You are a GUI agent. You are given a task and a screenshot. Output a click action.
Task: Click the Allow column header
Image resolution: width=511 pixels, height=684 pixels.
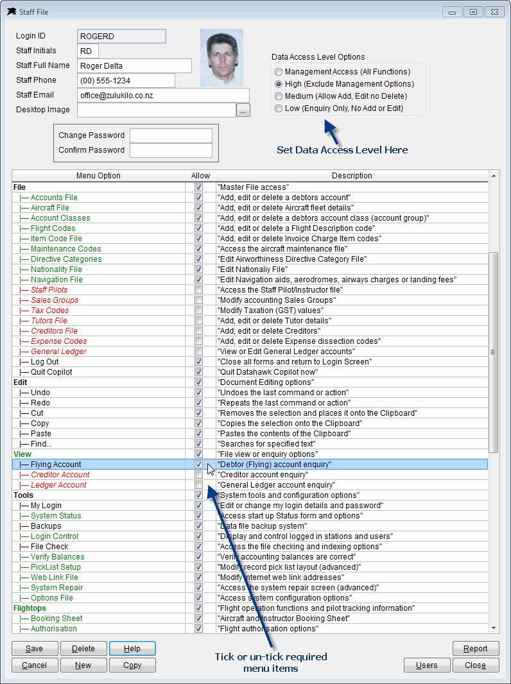[x=200, y=176]
